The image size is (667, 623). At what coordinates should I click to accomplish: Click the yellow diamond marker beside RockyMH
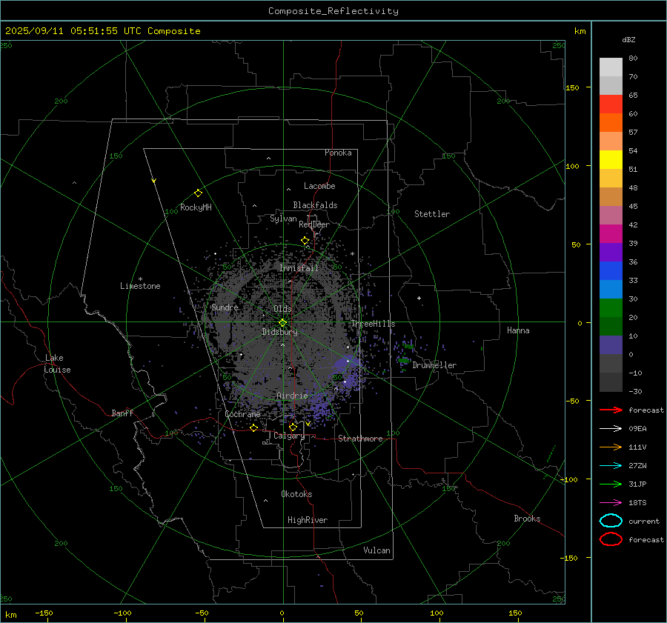198,193
